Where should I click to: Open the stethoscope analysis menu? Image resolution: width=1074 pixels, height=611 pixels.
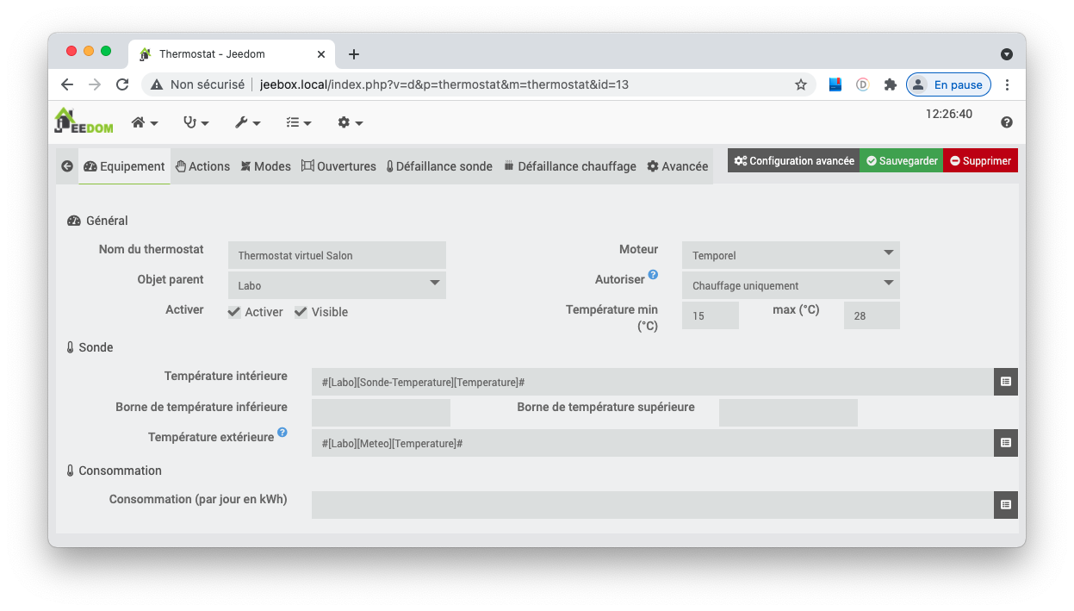tap(196, 123)
